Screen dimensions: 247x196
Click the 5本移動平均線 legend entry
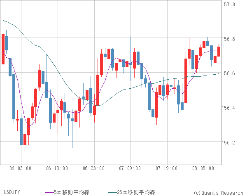pyautogui.click(x=67, y=192)
